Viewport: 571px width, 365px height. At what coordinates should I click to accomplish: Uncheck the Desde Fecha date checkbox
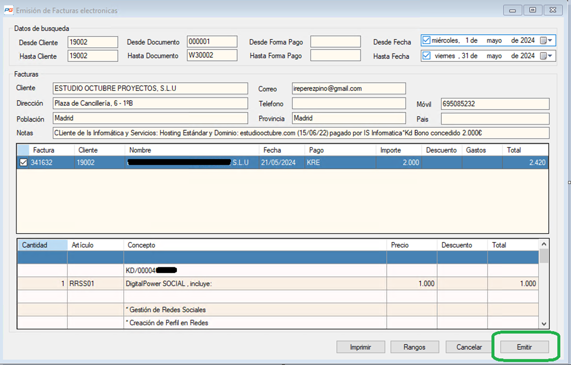[426, 40]
